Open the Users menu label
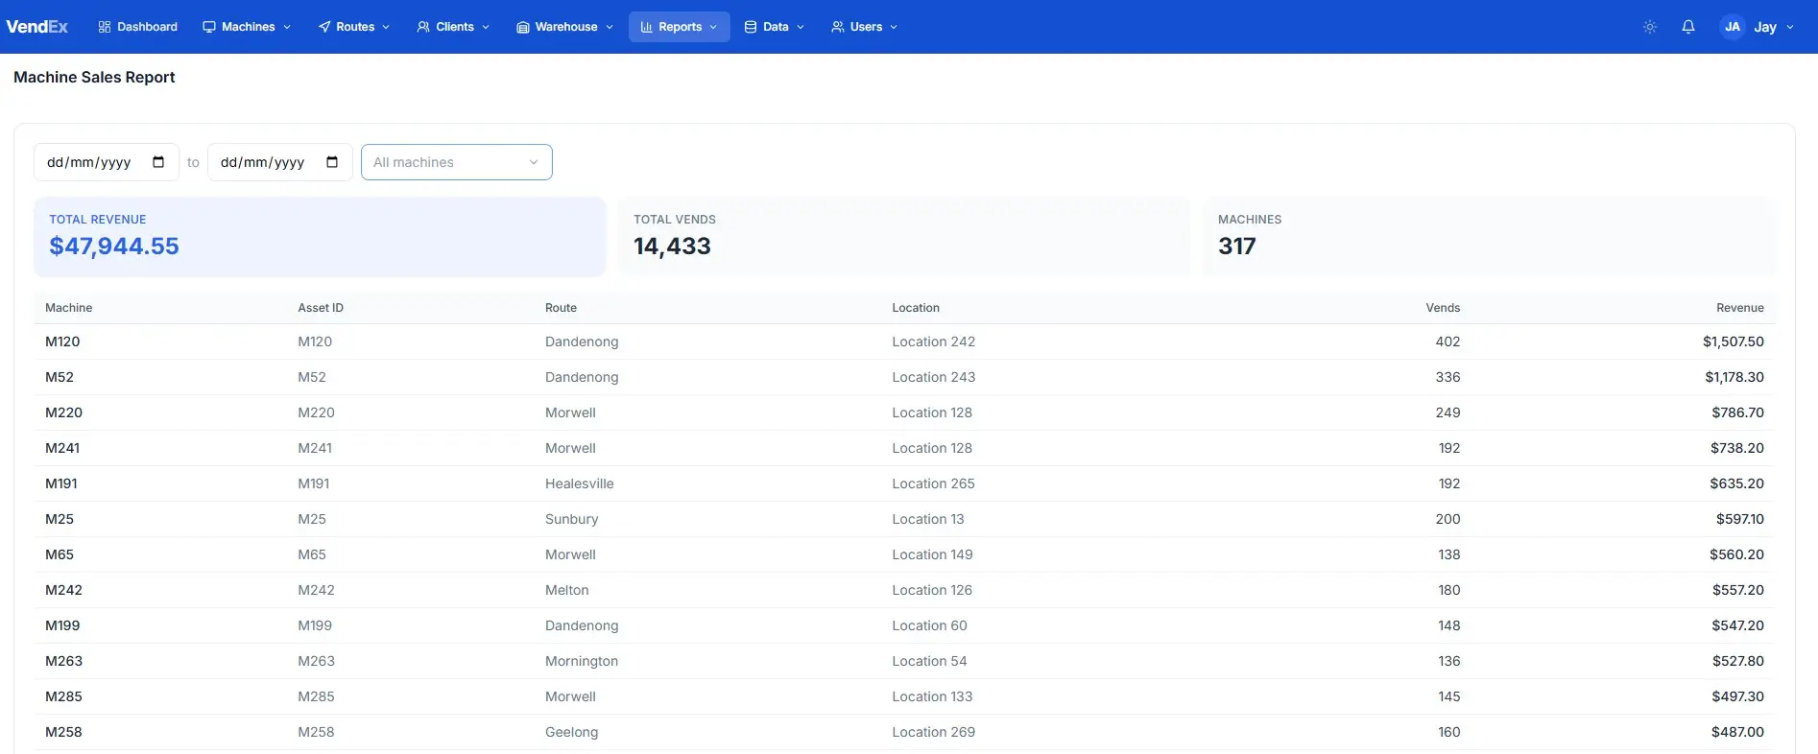Screen dimensions: 1818x754 coord(866,27)
